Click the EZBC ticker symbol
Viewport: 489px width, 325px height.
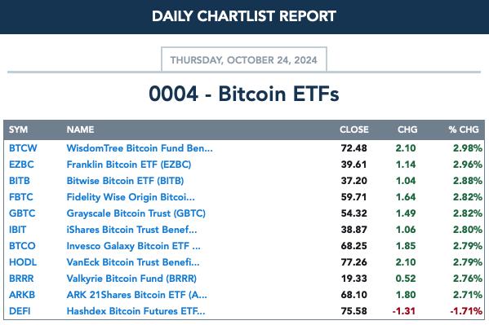21,165
